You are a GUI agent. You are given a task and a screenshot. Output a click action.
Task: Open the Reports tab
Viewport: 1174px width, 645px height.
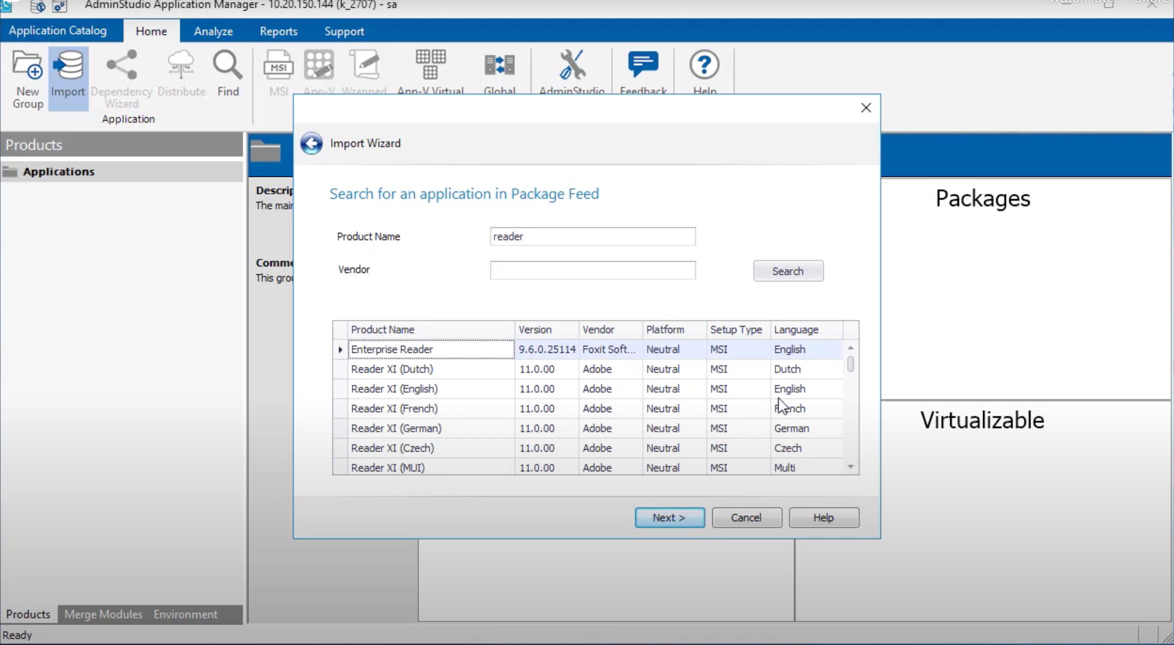click(279, 31)
